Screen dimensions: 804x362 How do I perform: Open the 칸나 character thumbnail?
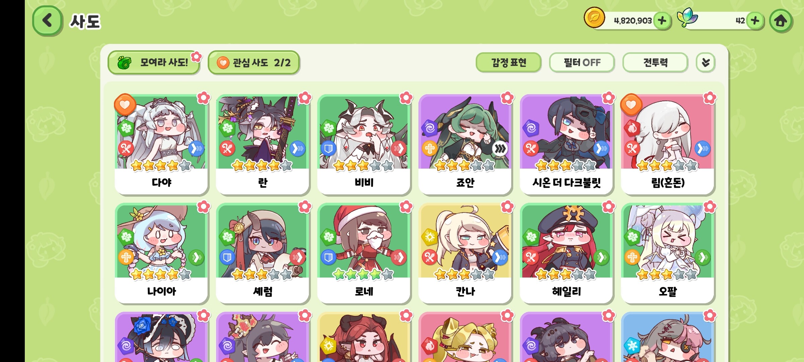(x=465, y=241)
